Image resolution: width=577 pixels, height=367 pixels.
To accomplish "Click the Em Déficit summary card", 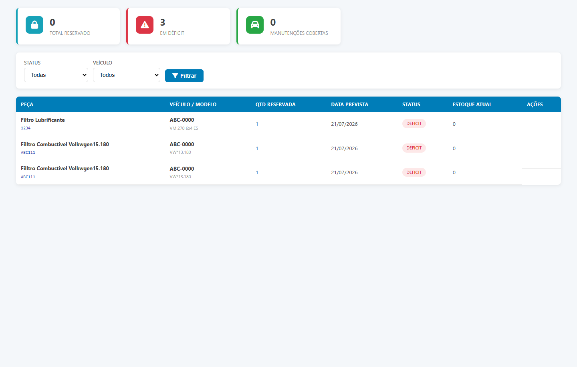I will click(x=178, y=26).
